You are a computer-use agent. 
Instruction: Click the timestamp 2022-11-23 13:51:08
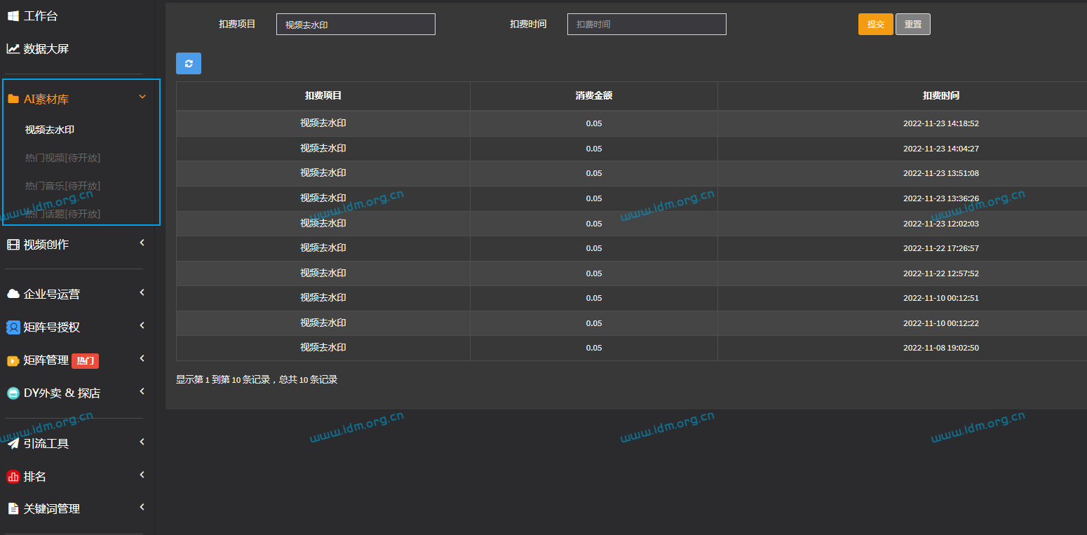click(941, 173)
